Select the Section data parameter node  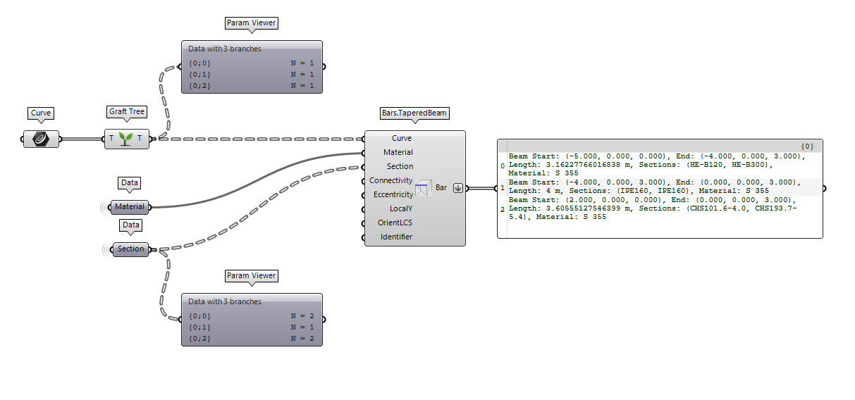tap(131, 249)
